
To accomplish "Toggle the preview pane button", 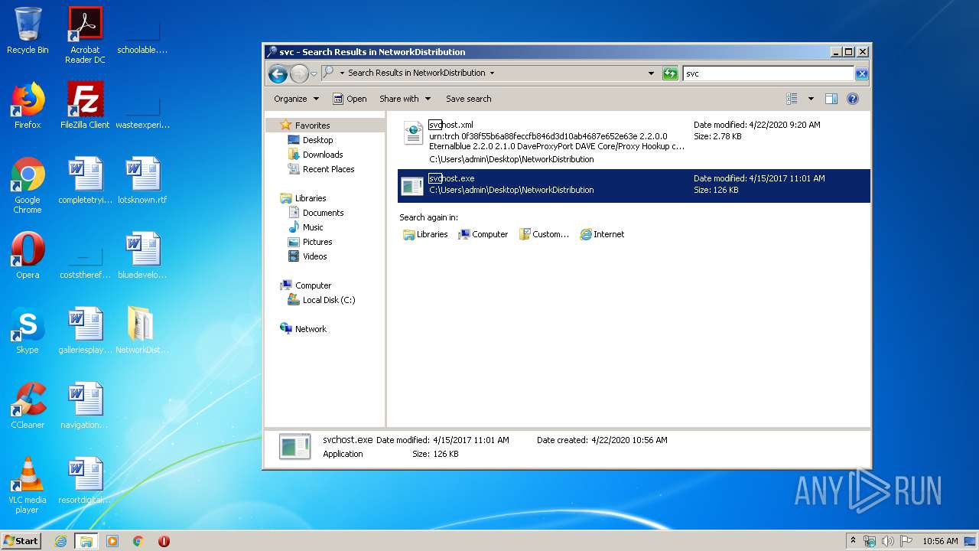I will [x=831, y=99].
